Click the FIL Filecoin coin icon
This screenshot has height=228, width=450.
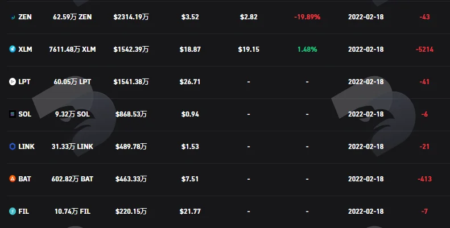click(x=13, y=212)
